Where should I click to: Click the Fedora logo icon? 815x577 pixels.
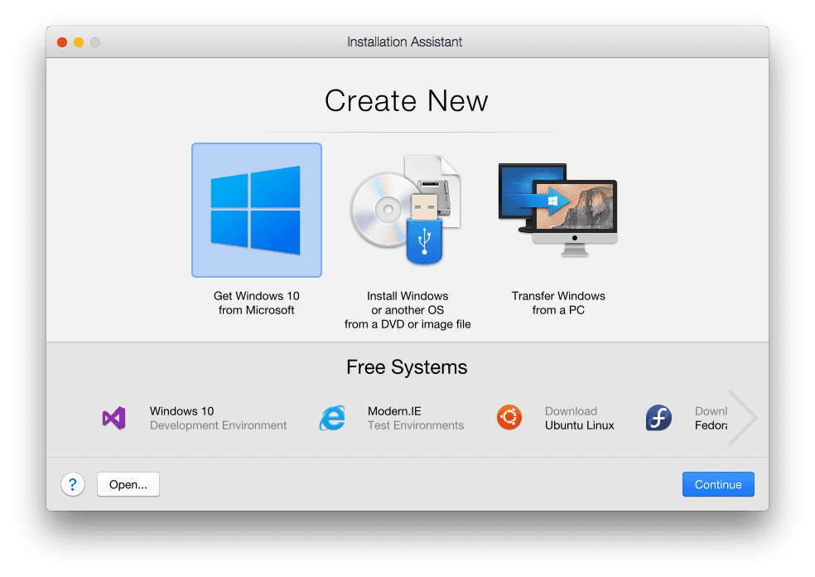tap(658, 417)
